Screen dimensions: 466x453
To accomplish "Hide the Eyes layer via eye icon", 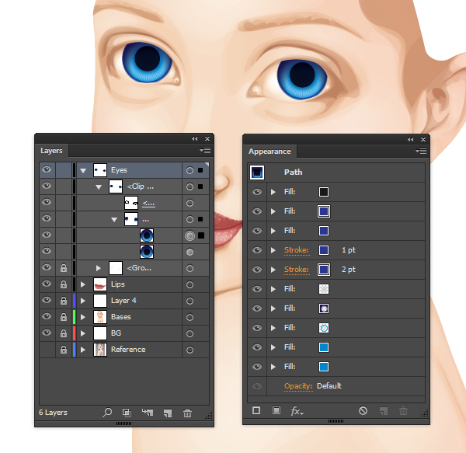I will 47,169.
